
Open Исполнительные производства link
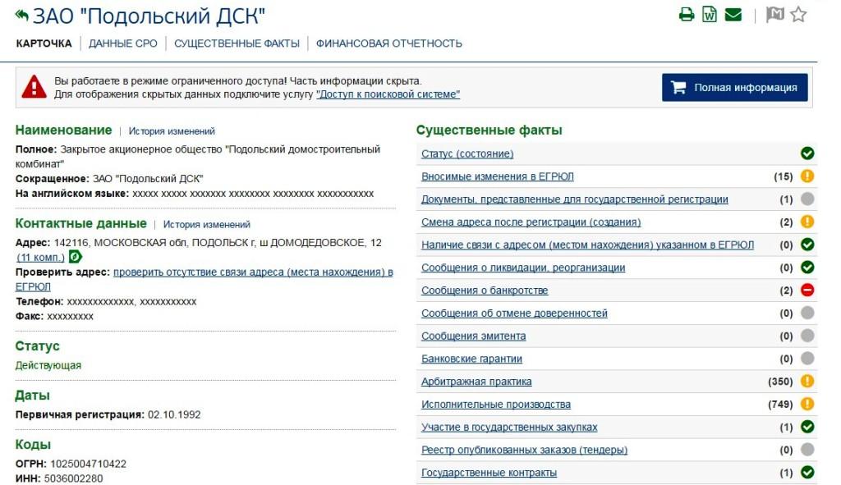click(495, 404)
